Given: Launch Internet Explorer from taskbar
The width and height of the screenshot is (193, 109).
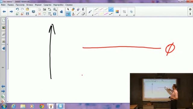Looking at the screenshot, I should 13,106.
